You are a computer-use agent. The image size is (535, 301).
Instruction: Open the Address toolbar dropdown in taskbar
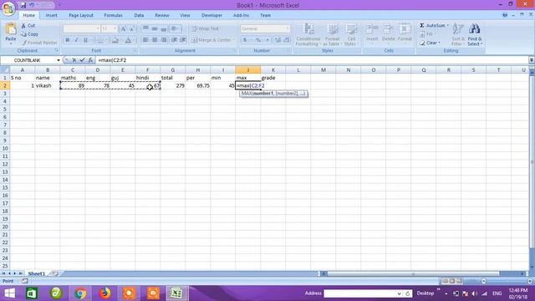click(x=399, y=293)
